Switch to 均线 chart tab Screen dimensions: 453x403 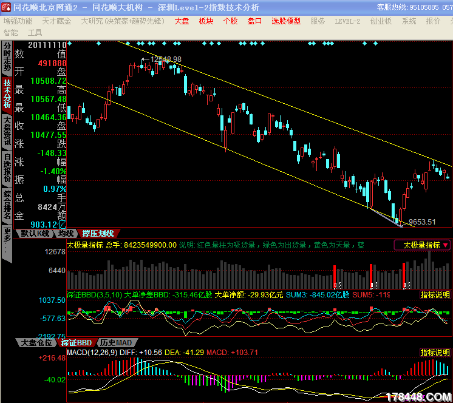66,233
